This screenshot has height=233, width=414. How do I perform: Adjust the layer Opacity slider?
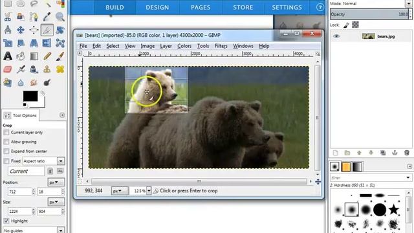(369, 14)
